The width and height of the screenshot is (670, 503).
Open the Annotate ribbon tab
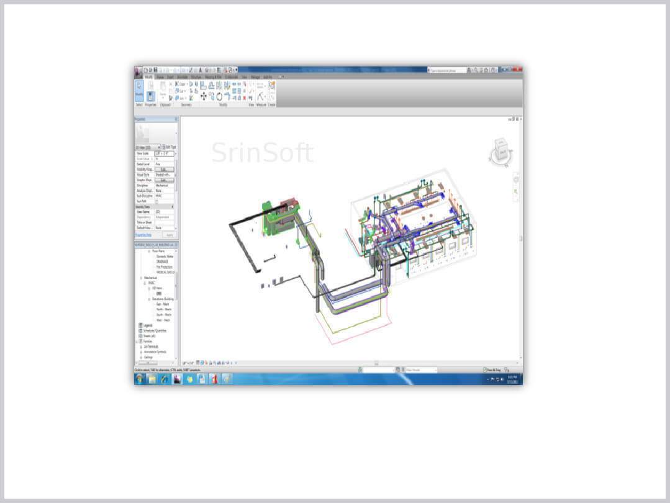pyautogui.click(x=183, y=77)
